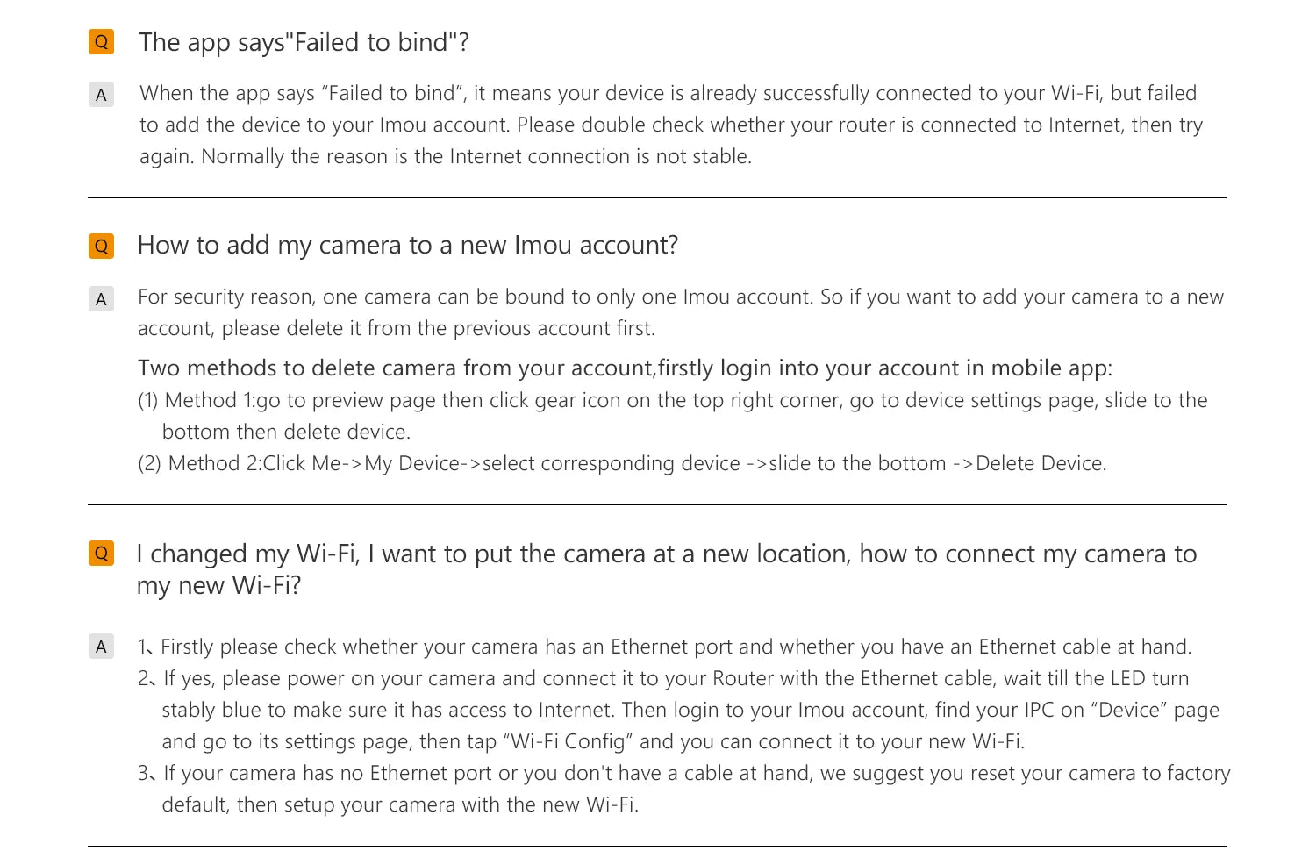1316x858 pixels.
Task: Click the Q icon for the new Imou account question
Action: click(101, 246)
